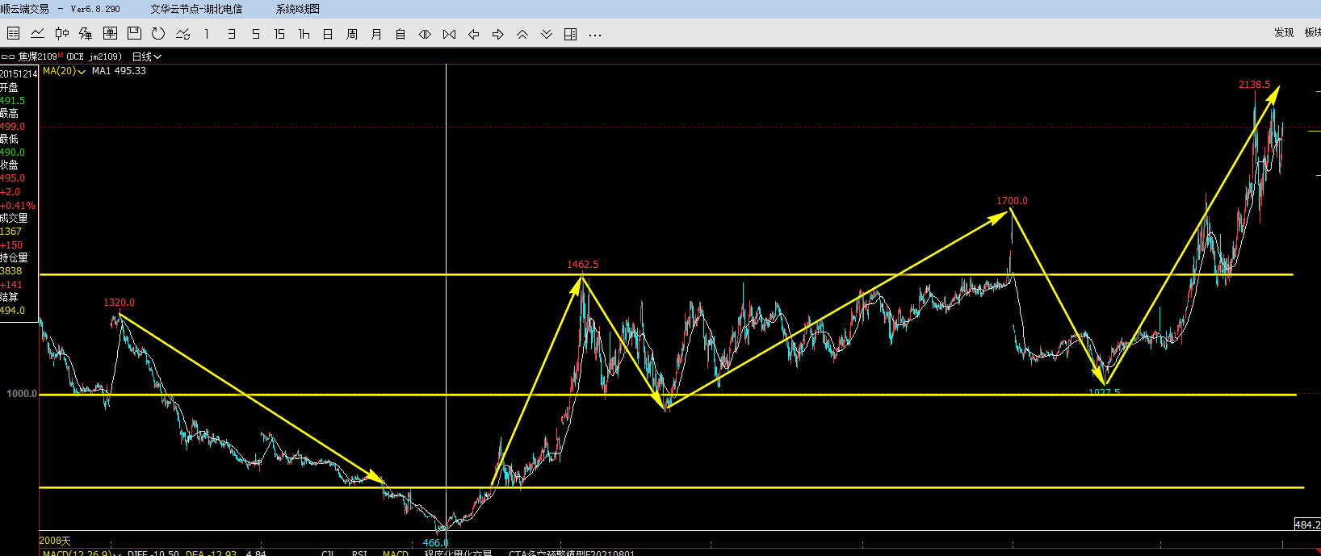Click the double down chevron icon
This screenshot has height=556, width=1321.
coord(547,34)
